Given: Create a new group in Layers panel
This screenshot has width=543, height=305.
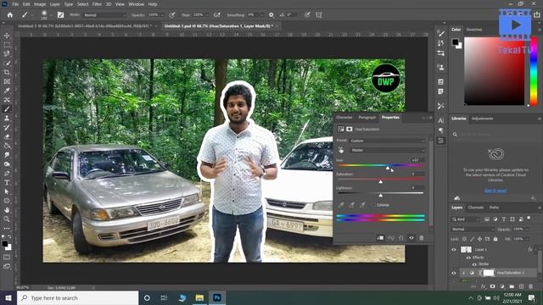Looking at the screenshot, I should pos(512,286).
